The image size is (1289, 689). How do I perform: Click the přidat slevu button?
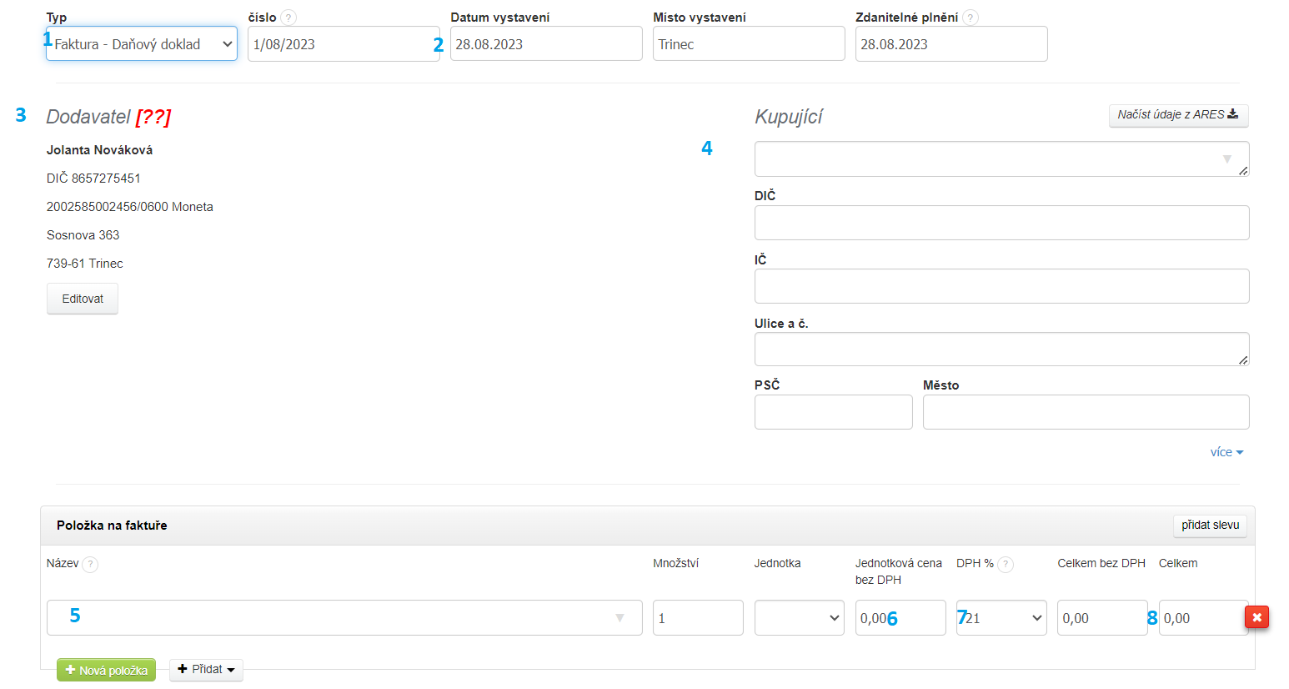coord(1210,526)
